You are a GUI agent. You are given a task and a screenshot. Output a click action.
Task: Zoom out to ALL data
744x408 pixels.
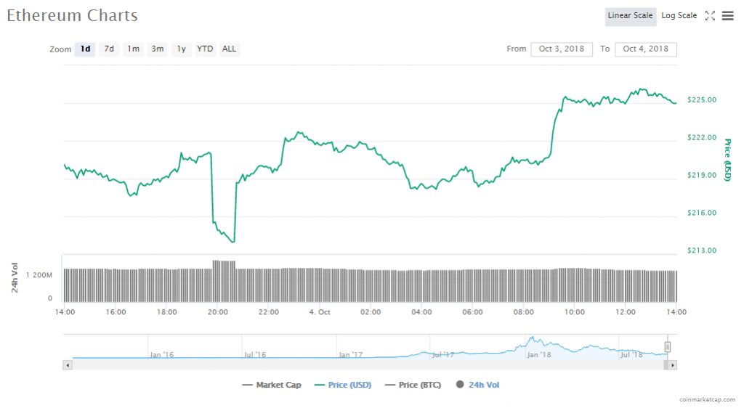229,49
